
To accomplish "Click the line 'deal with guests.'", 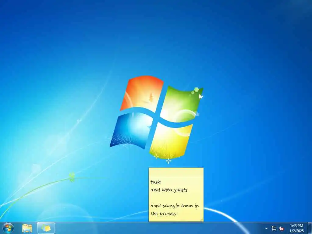I will [x=169, y=190].
